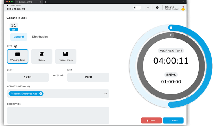This screenshot has width=215, height=126.
Task: Close the Companion for Web tab
Action: click(x=41, y=2)
